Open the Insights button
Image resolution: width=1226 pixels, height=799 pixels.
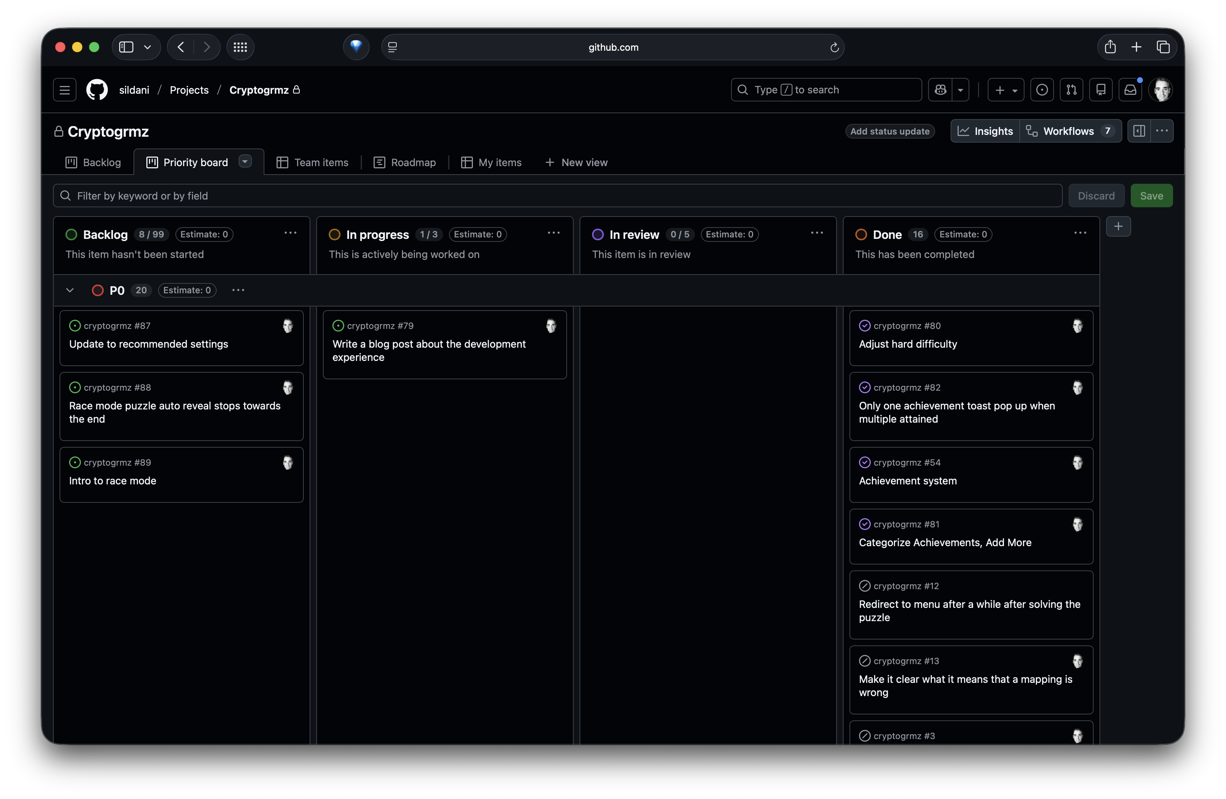(x=985, y=131)
